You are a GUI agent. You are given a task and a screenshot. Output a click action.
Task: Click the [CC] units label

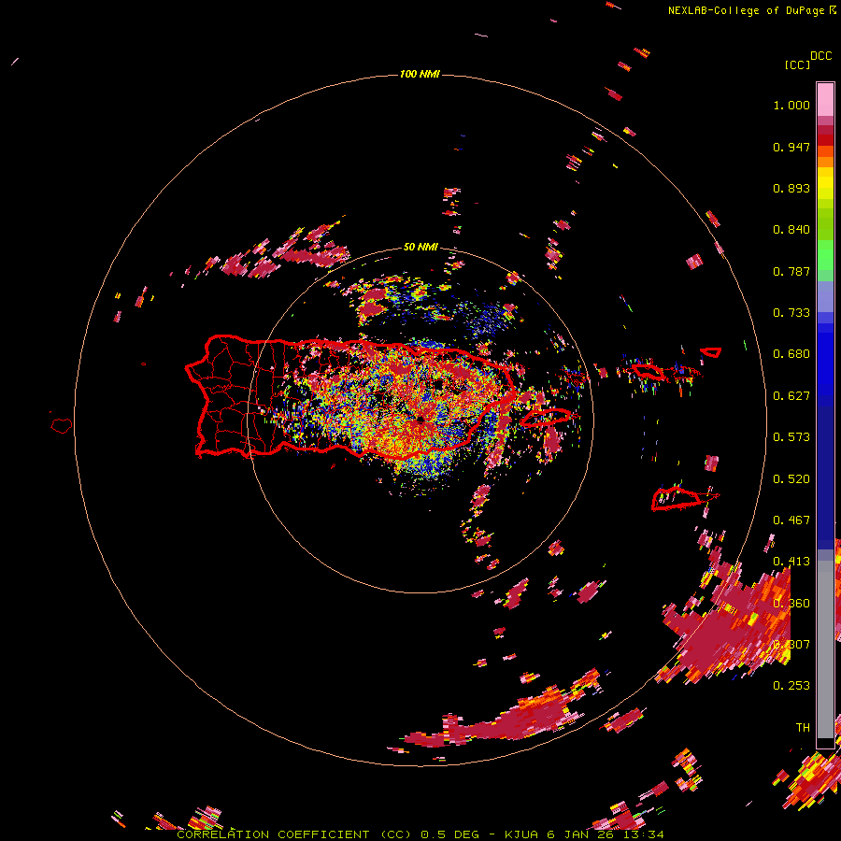[x=797, y=64]
